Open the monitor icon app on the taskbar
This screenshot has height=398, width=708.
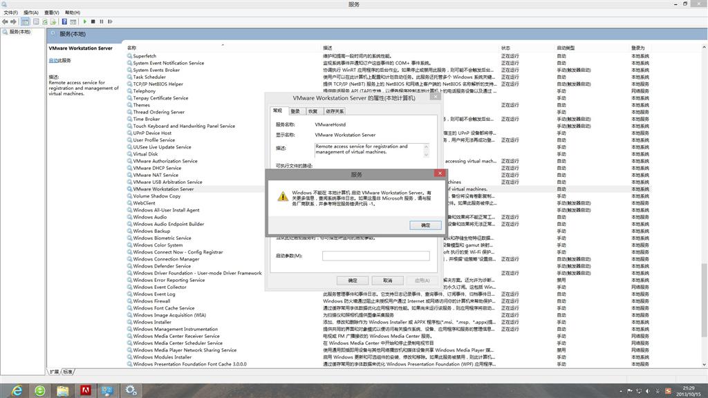pos(107,390)
